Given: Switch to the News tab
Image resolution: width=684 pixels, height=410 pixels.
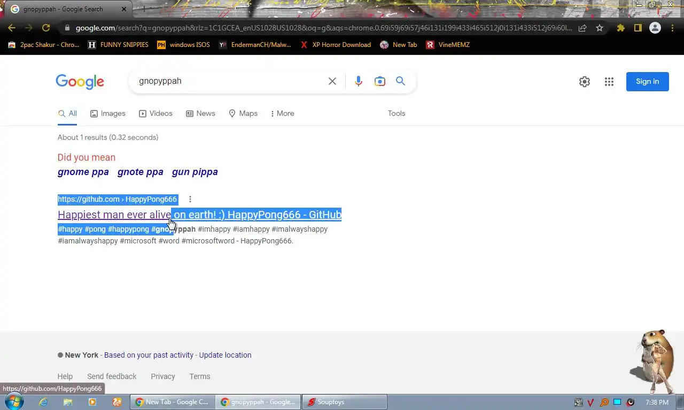Looking at the screenshot, I should (200, 114).
